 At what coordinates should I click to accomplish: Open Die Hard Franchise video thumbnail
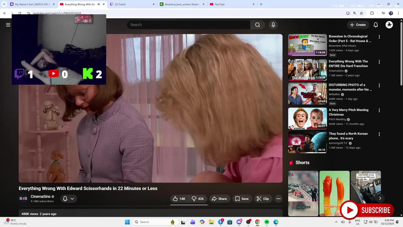[x=308, y=70]
